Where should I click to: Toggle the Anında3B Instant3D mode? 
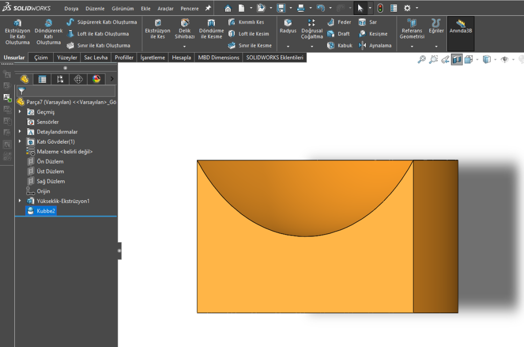[461, 27]
